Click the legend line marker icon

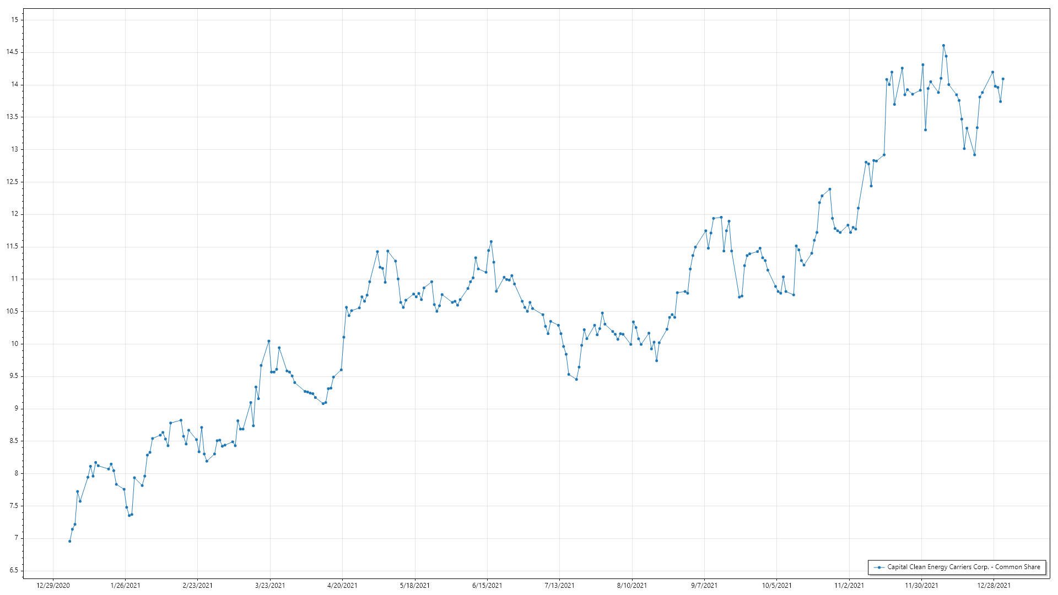pos(879,567)
